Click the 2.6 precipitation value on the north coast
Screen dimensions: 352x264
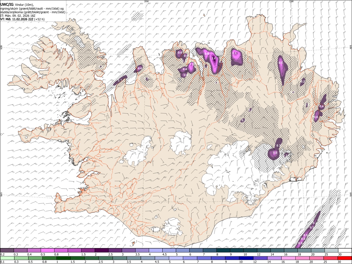[214, 58]
